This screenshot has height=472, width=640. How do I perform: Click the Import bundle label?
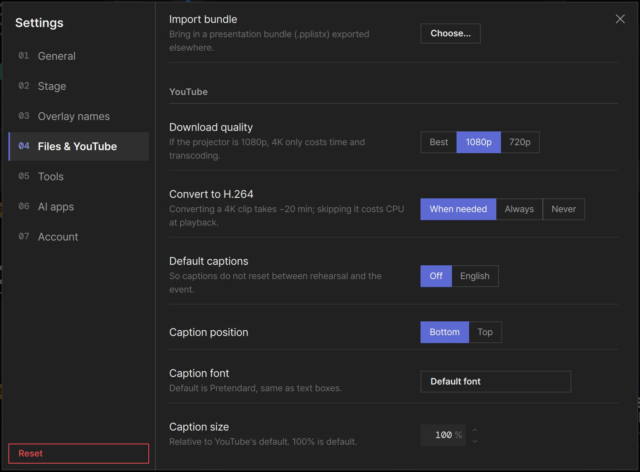pyautogui.click(x=203, y=19)
